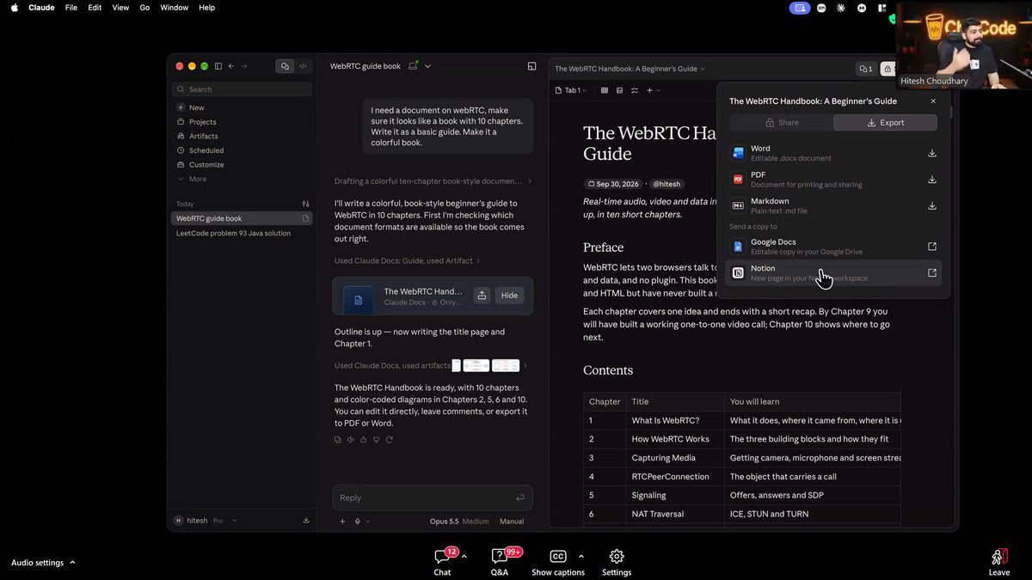1032x580 pixels.
Task: Focus the sidebar Search field
Action: (x=242, y=89)
